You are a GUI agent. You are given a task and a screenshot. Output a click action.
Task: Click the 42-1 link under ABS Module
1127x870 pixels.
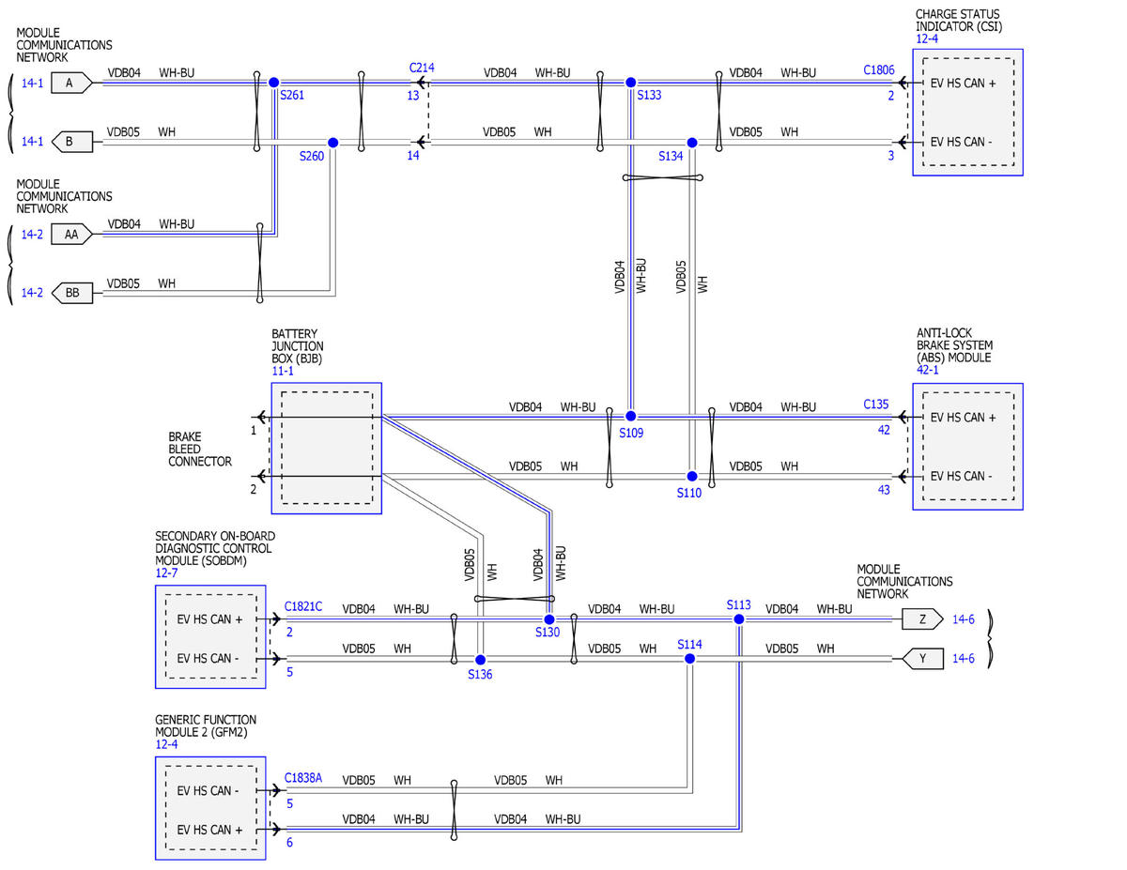tap(927, 370)
